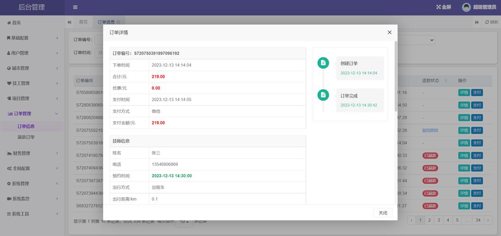The height and width of the screenshot is (236, 501).
Task: Go to page 34 in pagination
Action: tap(478, 220)
